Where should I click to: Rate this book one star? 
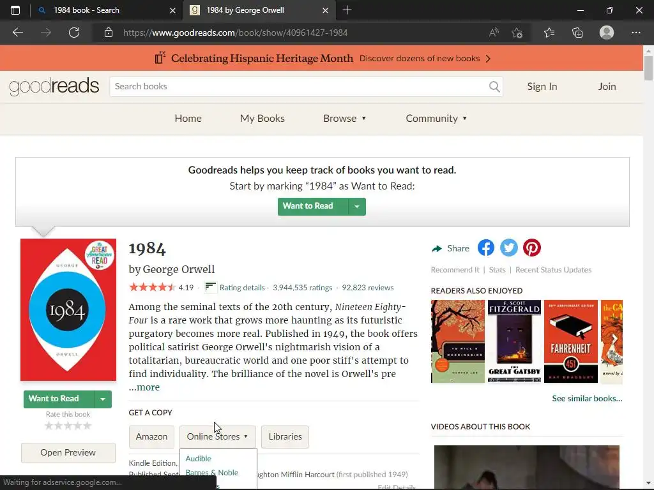(49, 426)
